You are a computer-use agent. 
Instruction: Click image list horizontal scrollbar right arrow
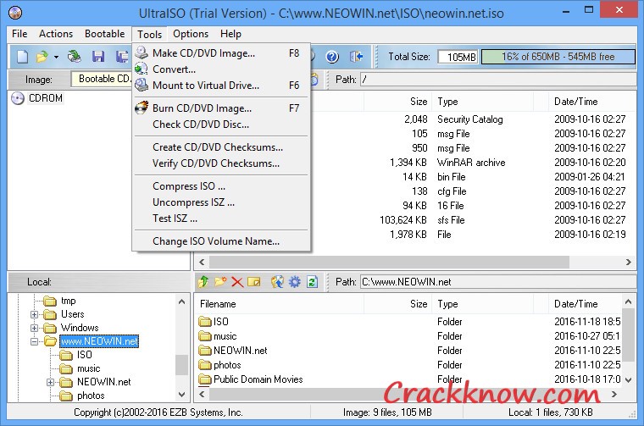pyautogui.click(x=629, y=262)
